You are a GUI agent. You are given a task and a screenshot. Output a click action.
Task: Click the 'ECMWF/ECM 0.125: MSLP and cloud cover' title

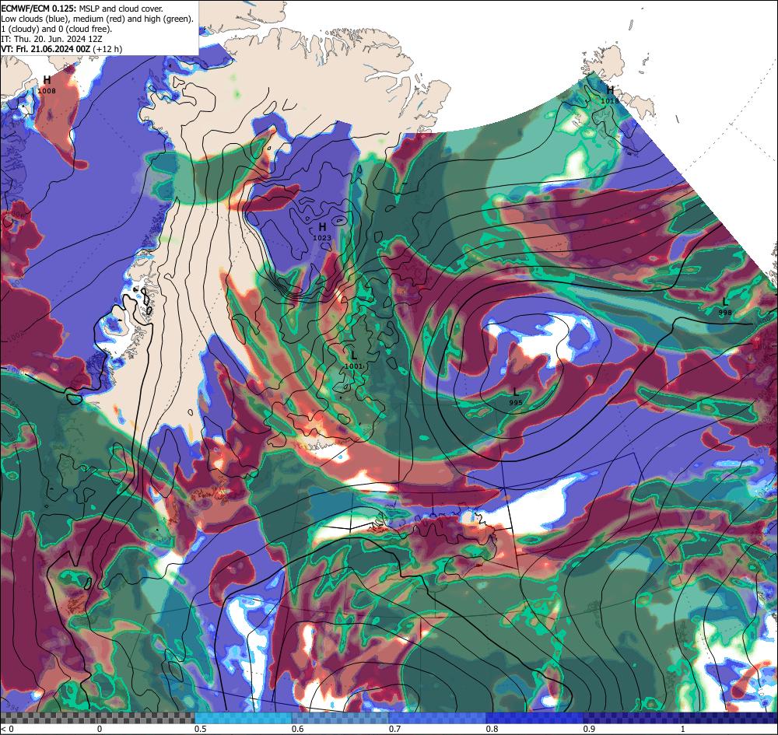(82, 9)
